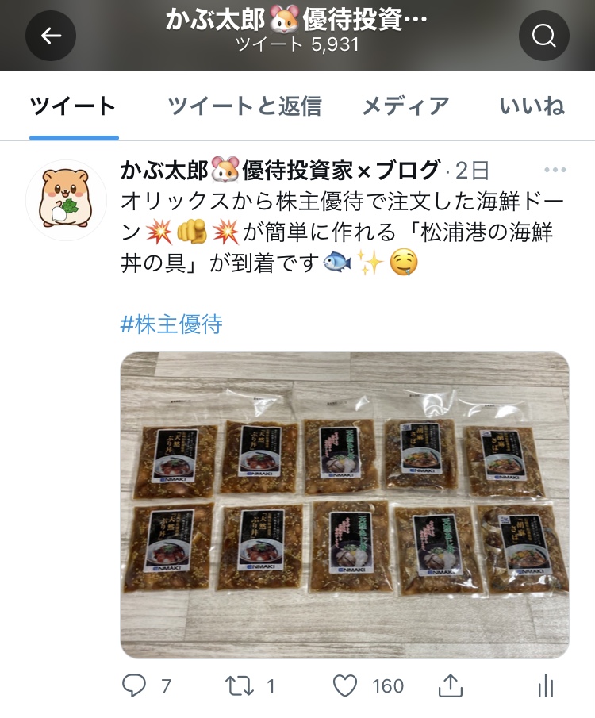595x718 pixels.
Task: Open the #株主優待 hashtag link
Action: 171,324
